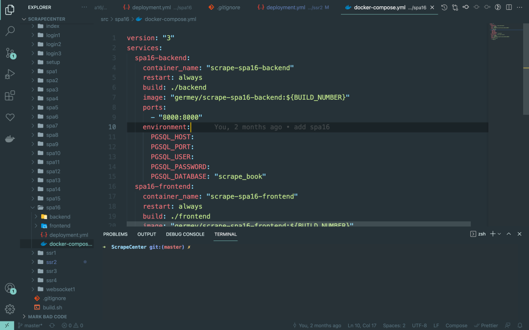
Task: Open the Extensions view
Action: (10, 95)
